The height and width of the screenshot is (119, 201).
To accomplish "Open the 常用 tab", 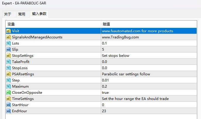I will pos(22,14).
